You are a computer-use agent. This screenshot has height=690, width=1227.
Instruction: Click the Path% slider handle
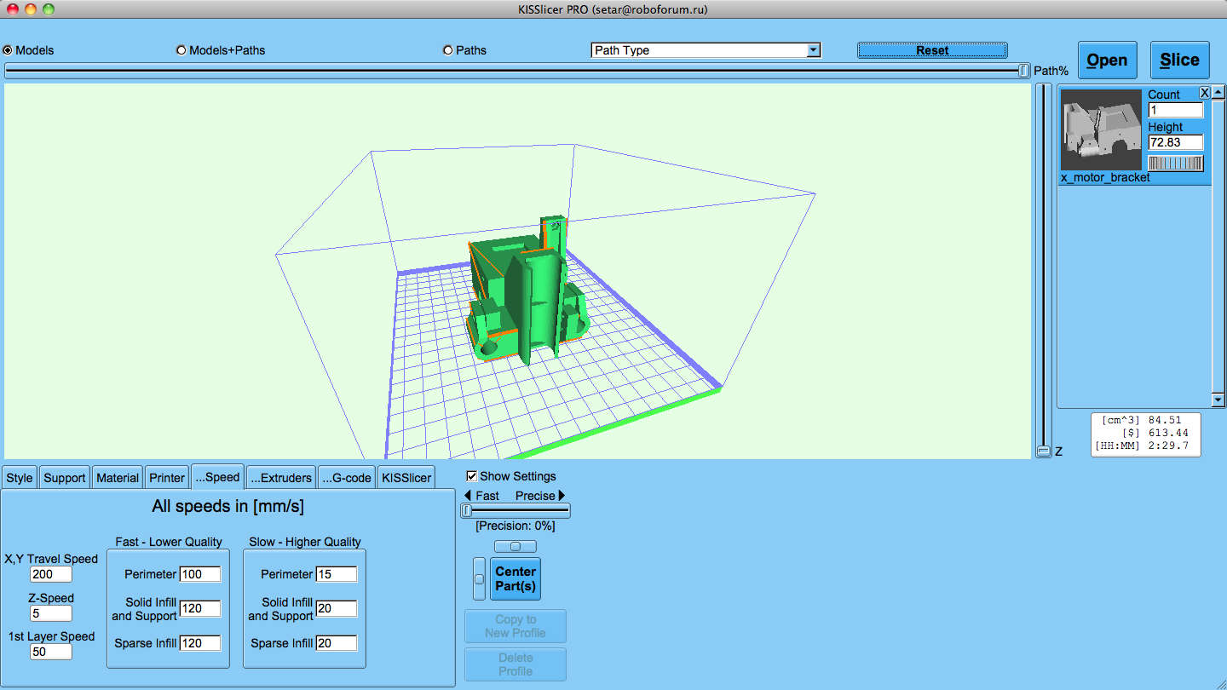[x=1023, y=71]
